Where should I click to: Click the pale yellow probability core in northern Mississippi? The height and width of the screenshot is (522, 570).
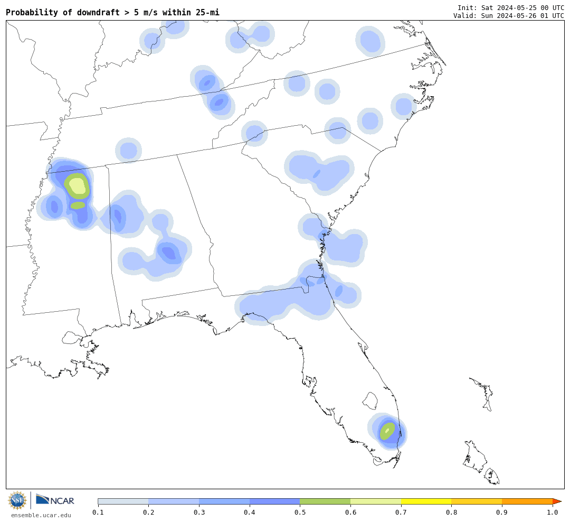(77, 187)
